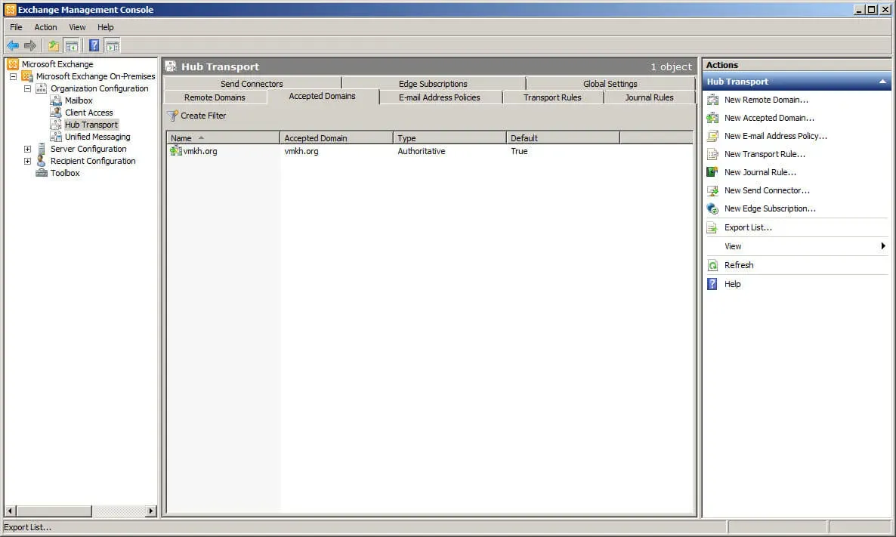The height and width of the screenshot is (537, 896).
Task: Click the New E-mail Address Policy icon
Action: coord(712,136)
